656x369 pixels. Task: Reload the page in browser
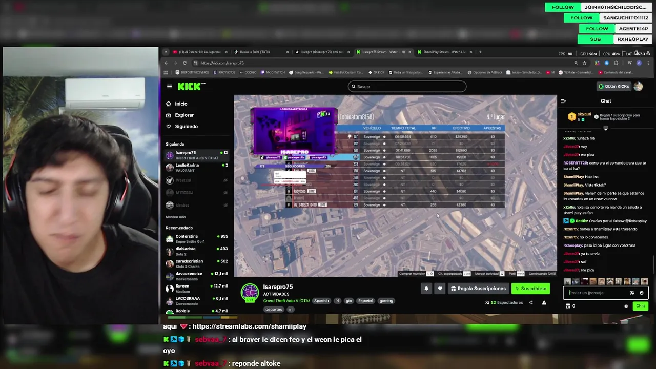point(184,63)
